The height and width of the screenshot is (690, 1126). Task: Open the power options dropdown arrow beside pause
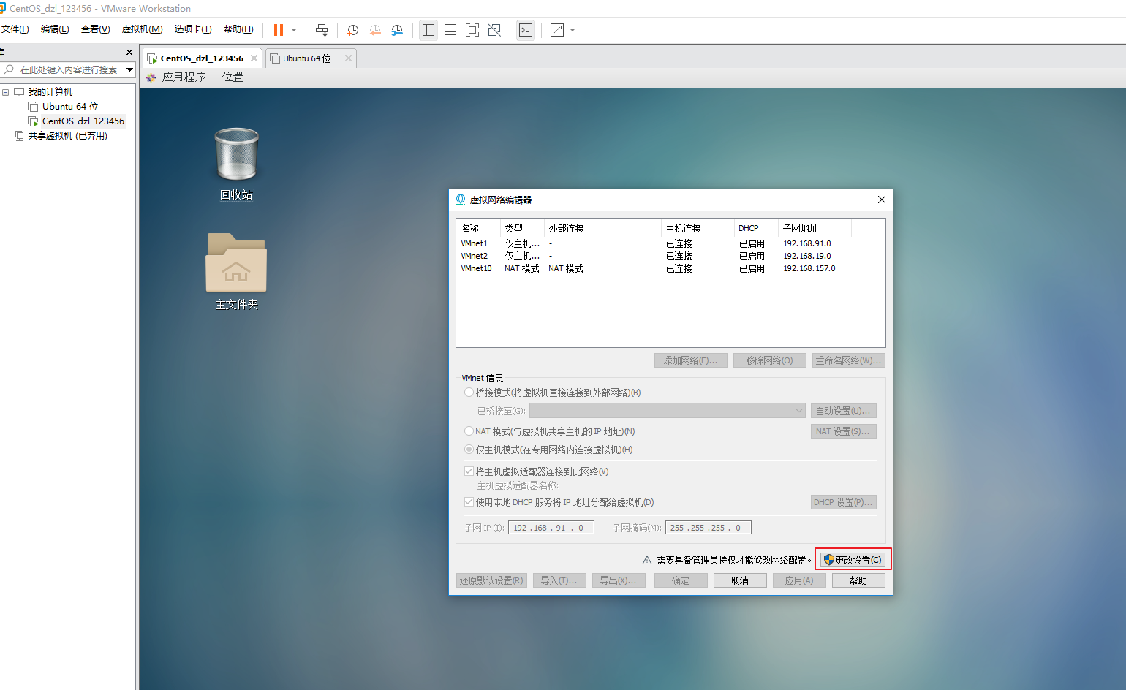coord(294,30)
